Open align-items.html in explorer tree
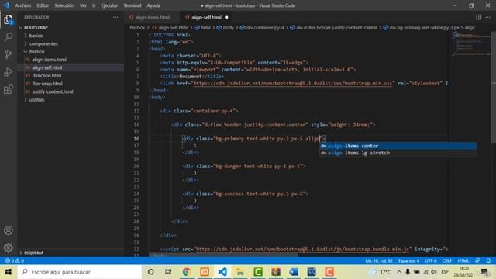Viewport: 496px width, 279px height. [49, 60]
